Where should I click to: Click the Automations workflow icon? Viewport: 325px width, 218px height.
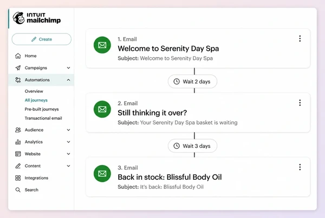click(18, 80)
